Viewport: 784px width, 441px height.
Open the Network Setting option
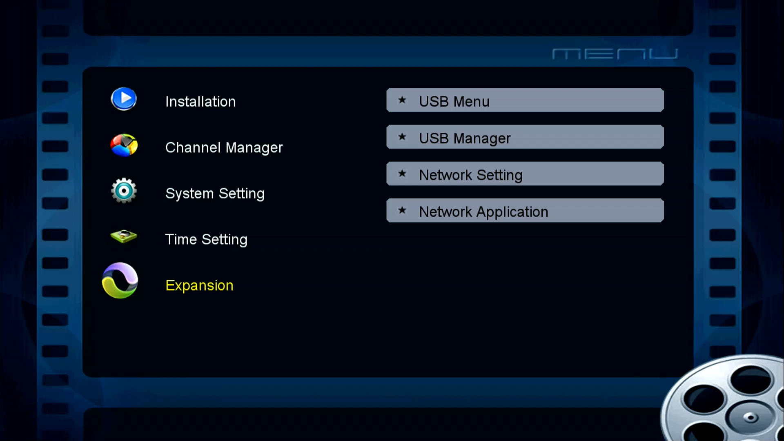point(525,174)
